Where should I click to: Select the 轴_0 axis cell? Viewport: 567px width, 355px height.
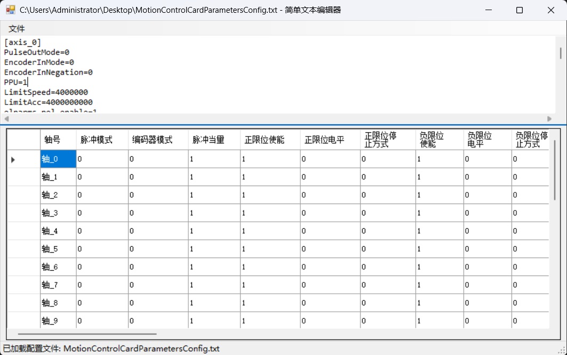pos(58,159)
